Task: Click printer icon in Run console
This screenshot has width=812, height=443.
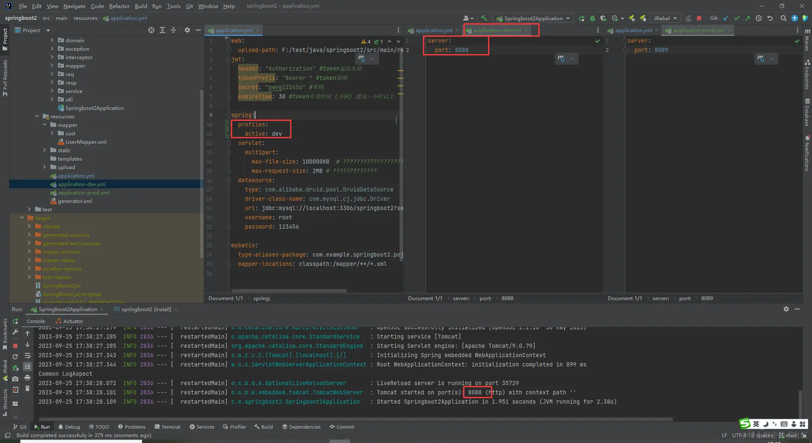Action: (x=27, y=377)
